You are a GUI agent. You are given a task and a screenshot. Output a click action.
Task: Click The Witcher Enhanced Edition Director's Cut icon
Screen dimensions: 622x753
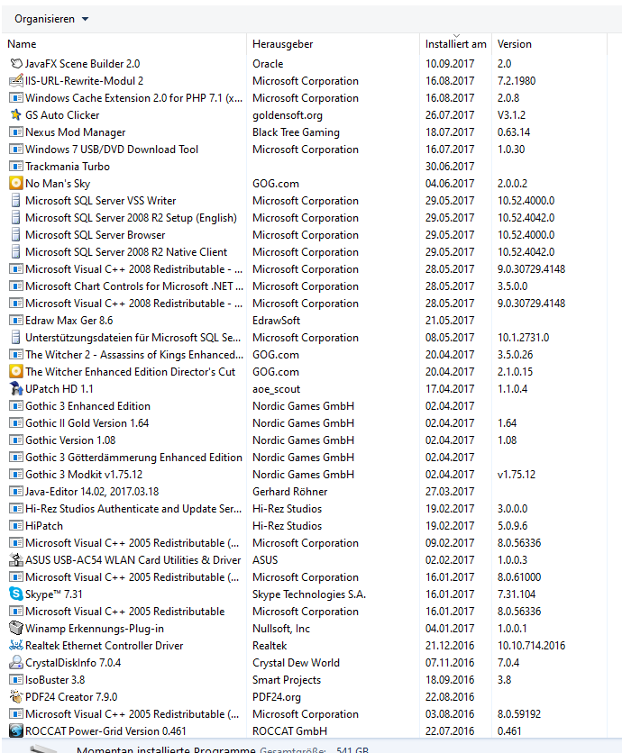tap(16, 372)
